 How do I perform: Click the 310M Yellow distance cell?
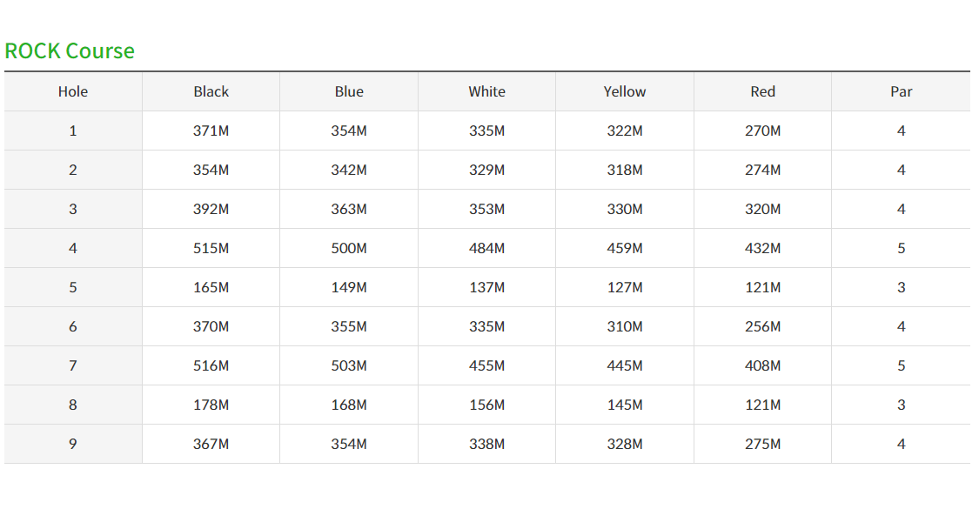pyautogui.click(x=625, y=326)
